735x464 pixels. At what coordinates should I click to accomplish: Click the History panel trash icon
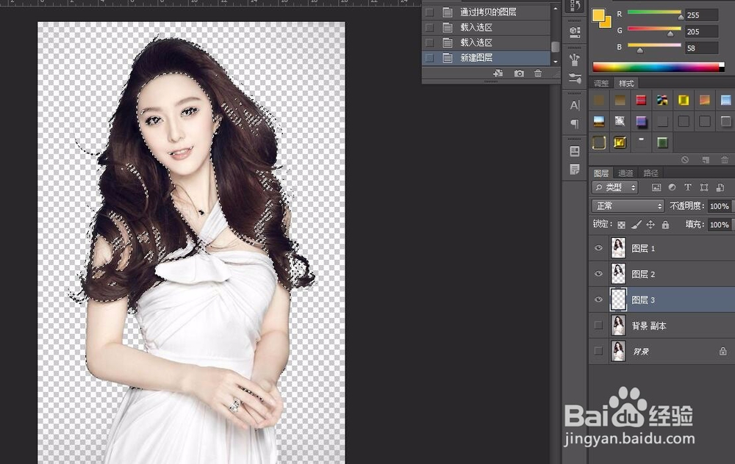538,73
